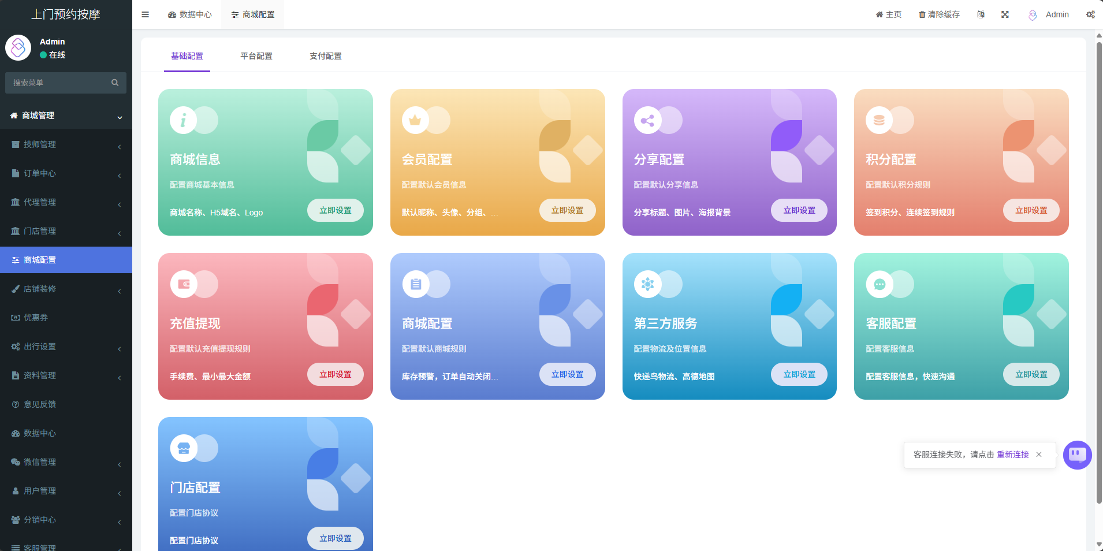Open the 数据中心 top page tab
1103x551 pixels.
point(190,14)
